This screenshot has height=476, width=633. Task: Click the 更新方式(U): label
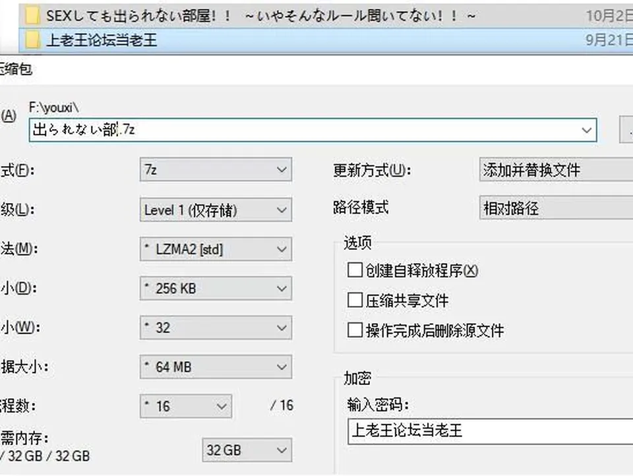372,170
